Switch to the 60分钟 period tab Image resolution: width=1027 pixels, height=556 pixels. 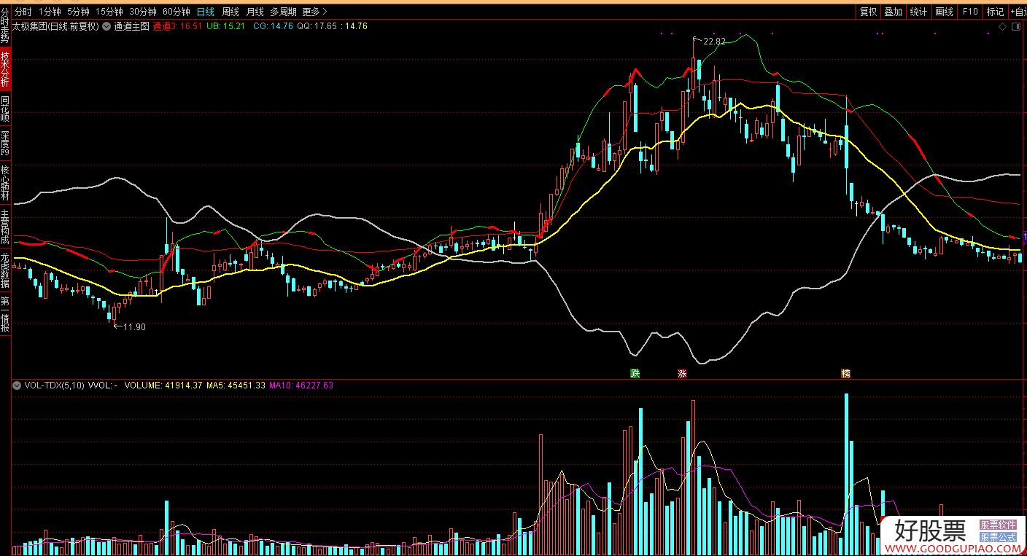(177, 12)
